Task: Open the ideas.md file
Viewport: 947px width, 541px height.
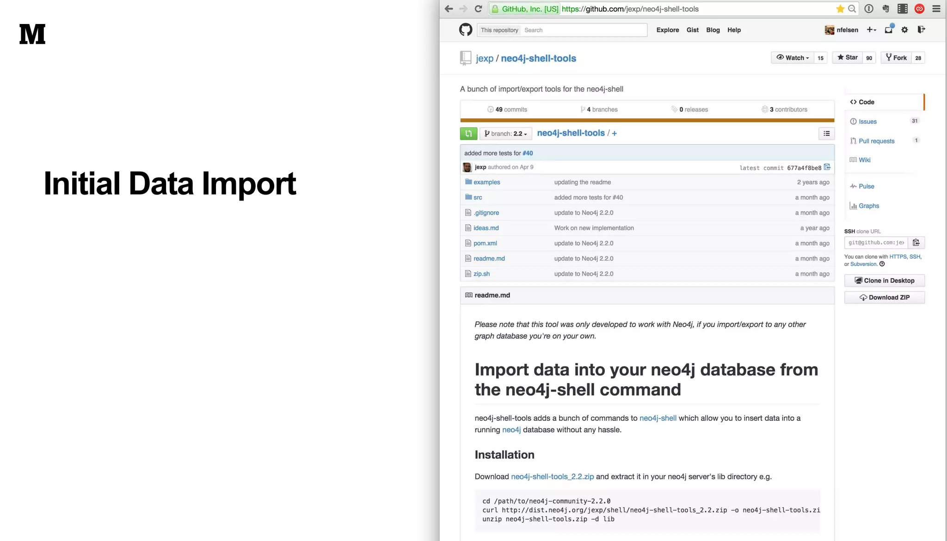Action: 486,228
